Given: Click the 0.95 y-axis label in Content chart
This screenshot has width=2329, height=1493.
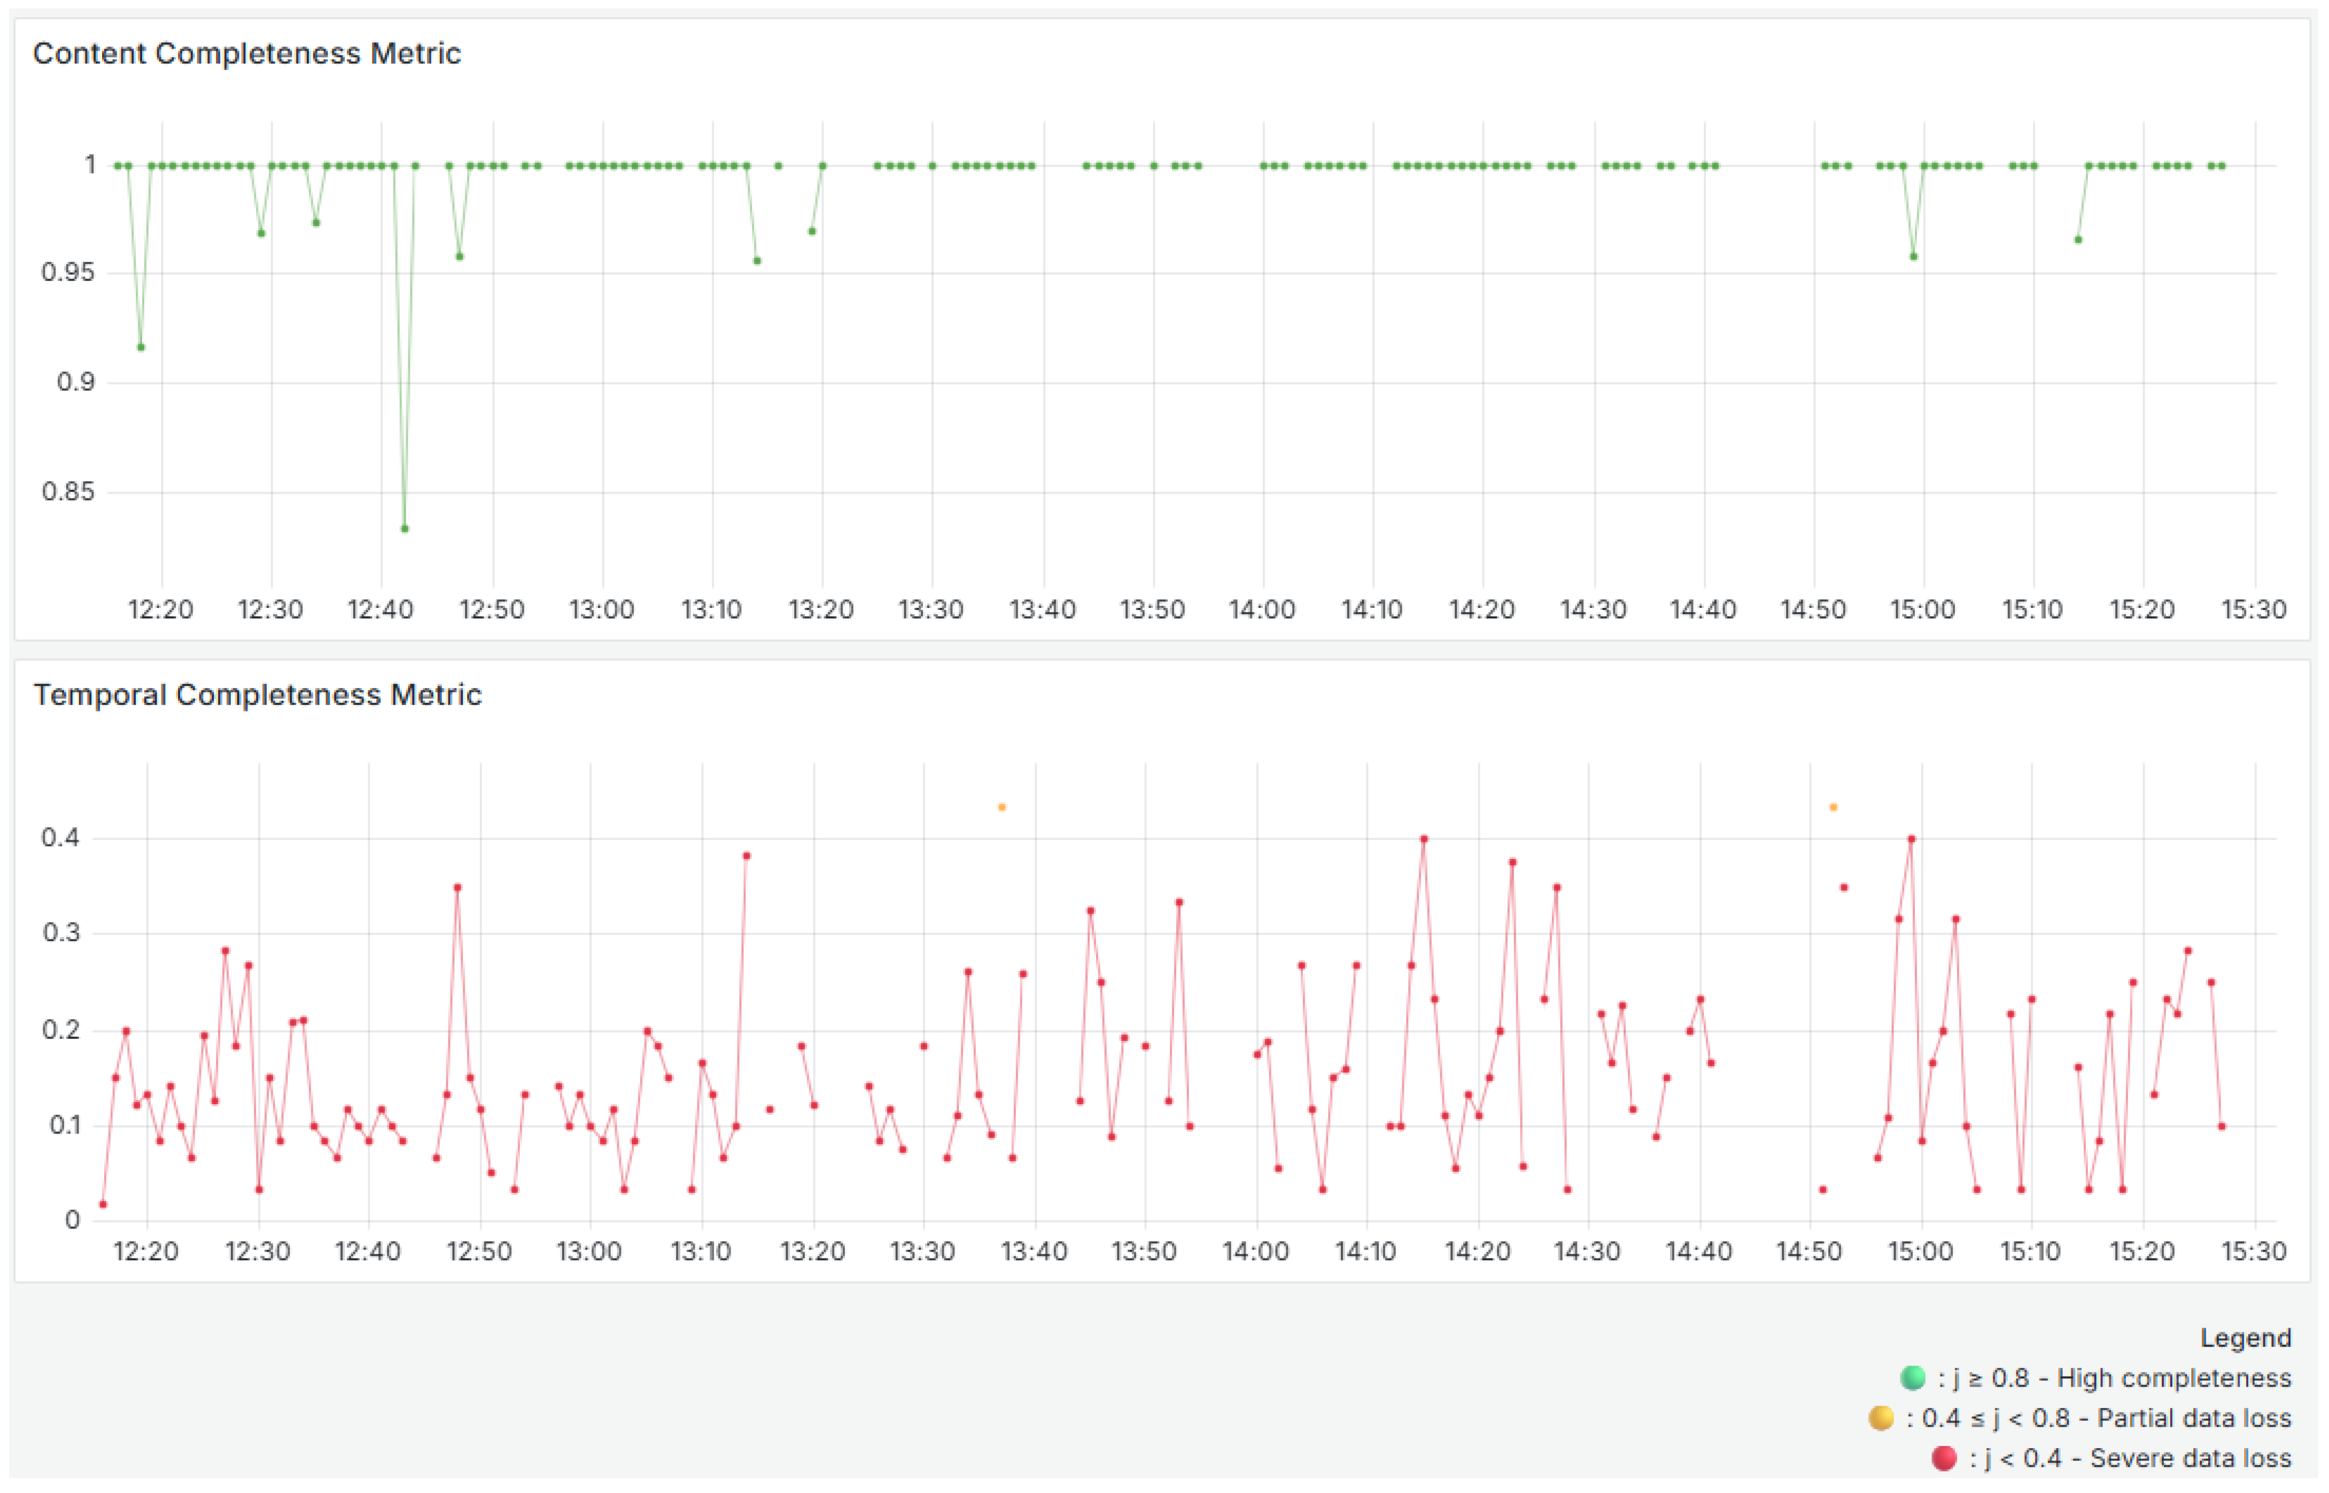Looking at the screenshot, I should tap(68, 272).
